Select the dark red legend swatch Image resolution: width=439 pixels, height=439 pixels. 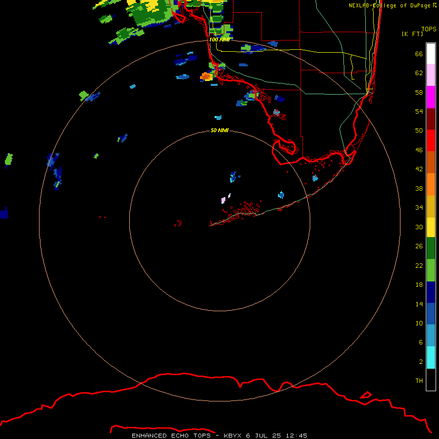(431, 119)
